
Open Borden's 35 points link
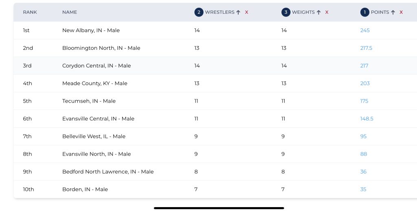363,189
